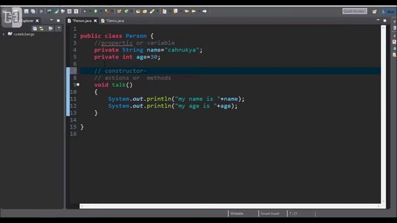Select the codeachange project
Viewport: 397px width, 223px height.
24,34
